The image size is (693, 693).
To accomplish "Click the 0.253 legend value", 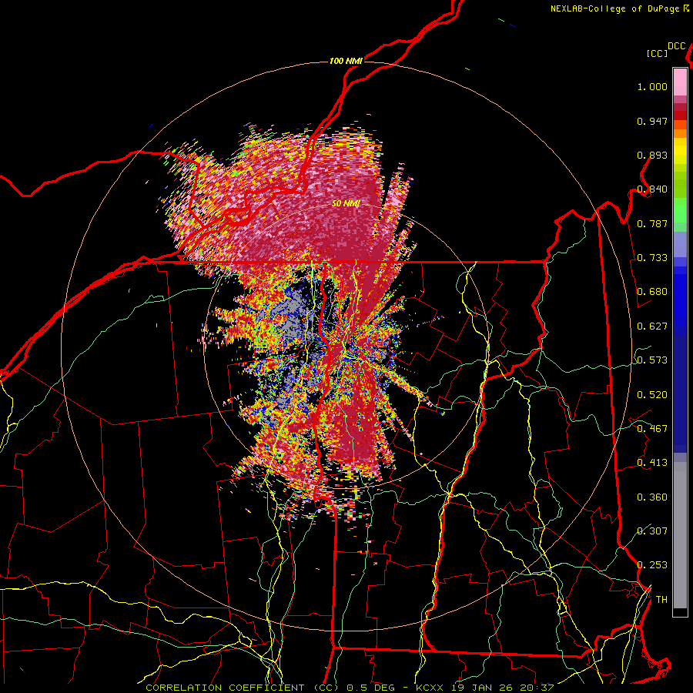I will coord(652,565).
